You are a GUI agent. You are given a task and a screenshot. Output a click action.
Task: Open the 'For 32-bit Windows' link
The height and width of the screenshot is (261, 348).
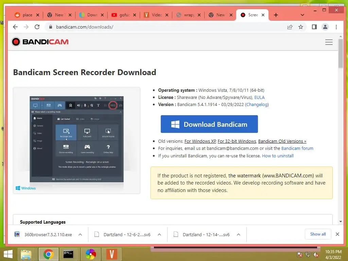tap(237, 141)
